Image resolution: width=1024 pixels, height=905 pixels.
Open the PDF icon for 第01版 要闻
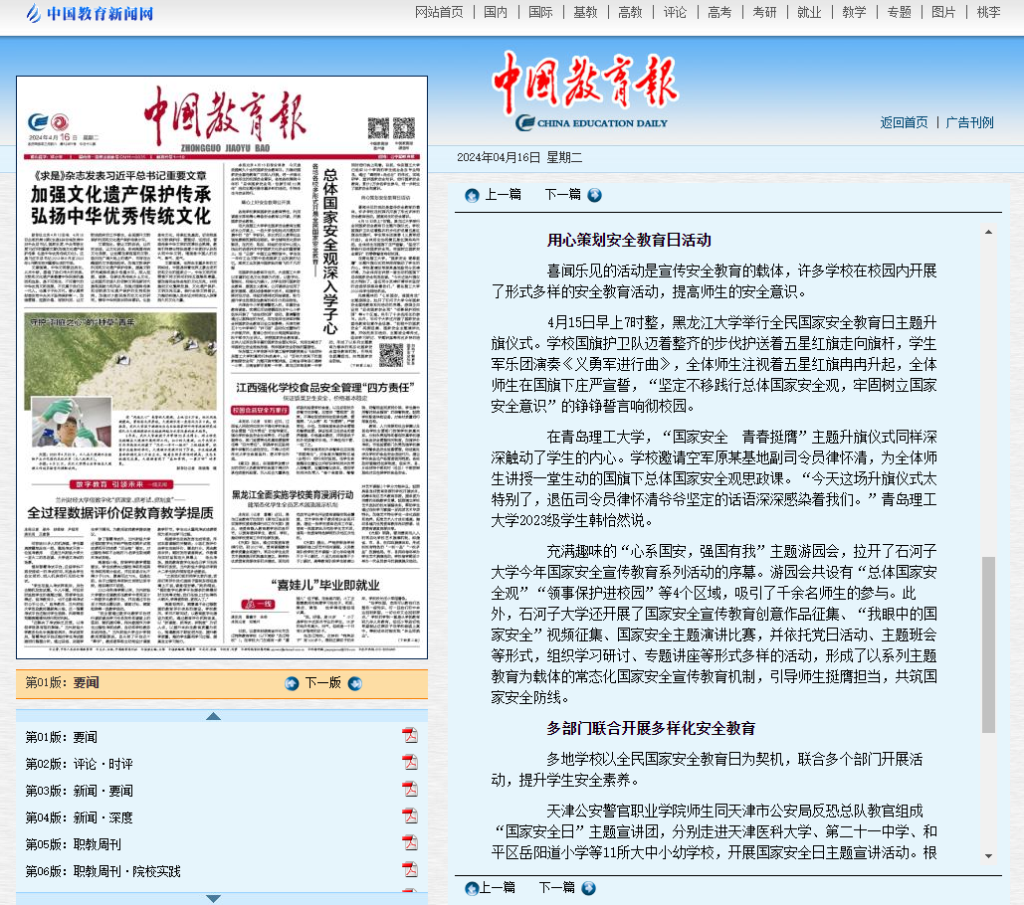[409, 736]
